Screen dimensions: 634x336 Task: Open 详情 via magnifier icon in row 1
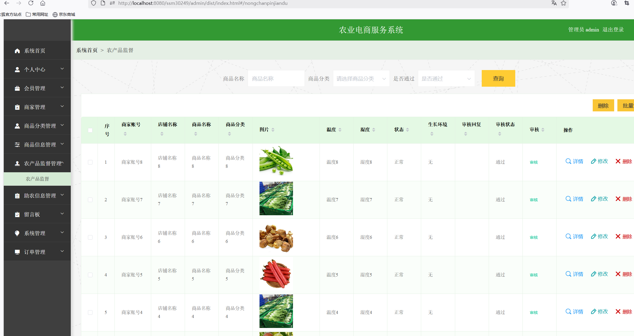pos(568,161)
